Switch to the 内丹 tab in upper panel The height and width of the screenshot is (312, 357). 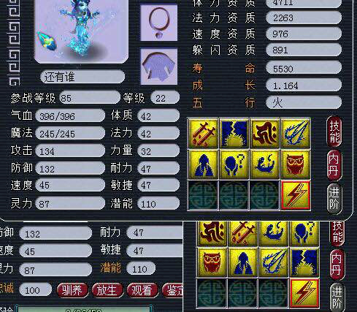[334, 165]
